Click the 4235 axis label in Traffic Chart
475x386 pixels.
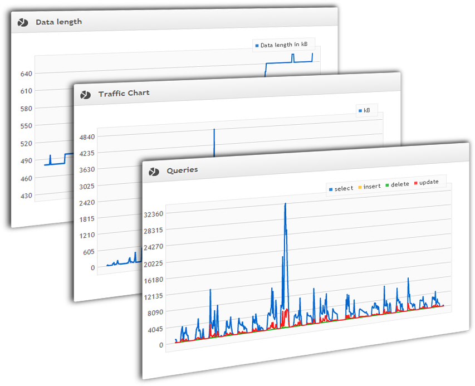[87, 154]
